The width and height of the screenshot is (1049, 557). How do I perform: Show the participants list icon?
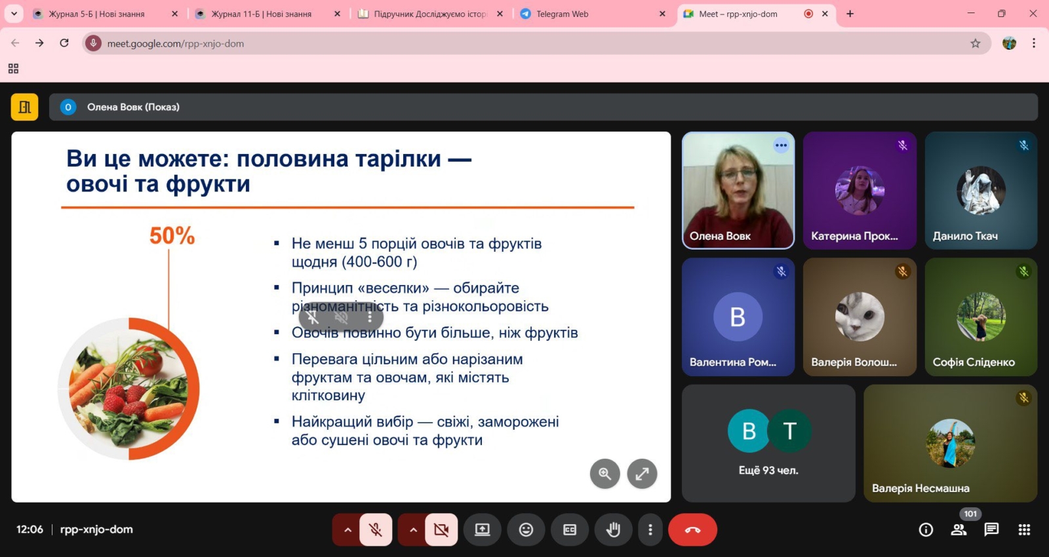[x=959, y=529]
